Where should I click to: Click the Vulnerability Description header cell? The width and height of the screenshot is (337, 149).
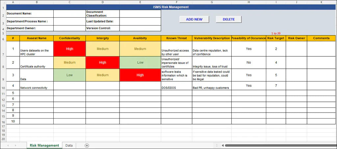tap(212, 38)
